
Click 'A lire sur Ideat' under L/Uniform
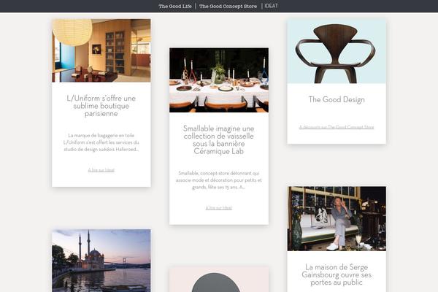[101, 170]
